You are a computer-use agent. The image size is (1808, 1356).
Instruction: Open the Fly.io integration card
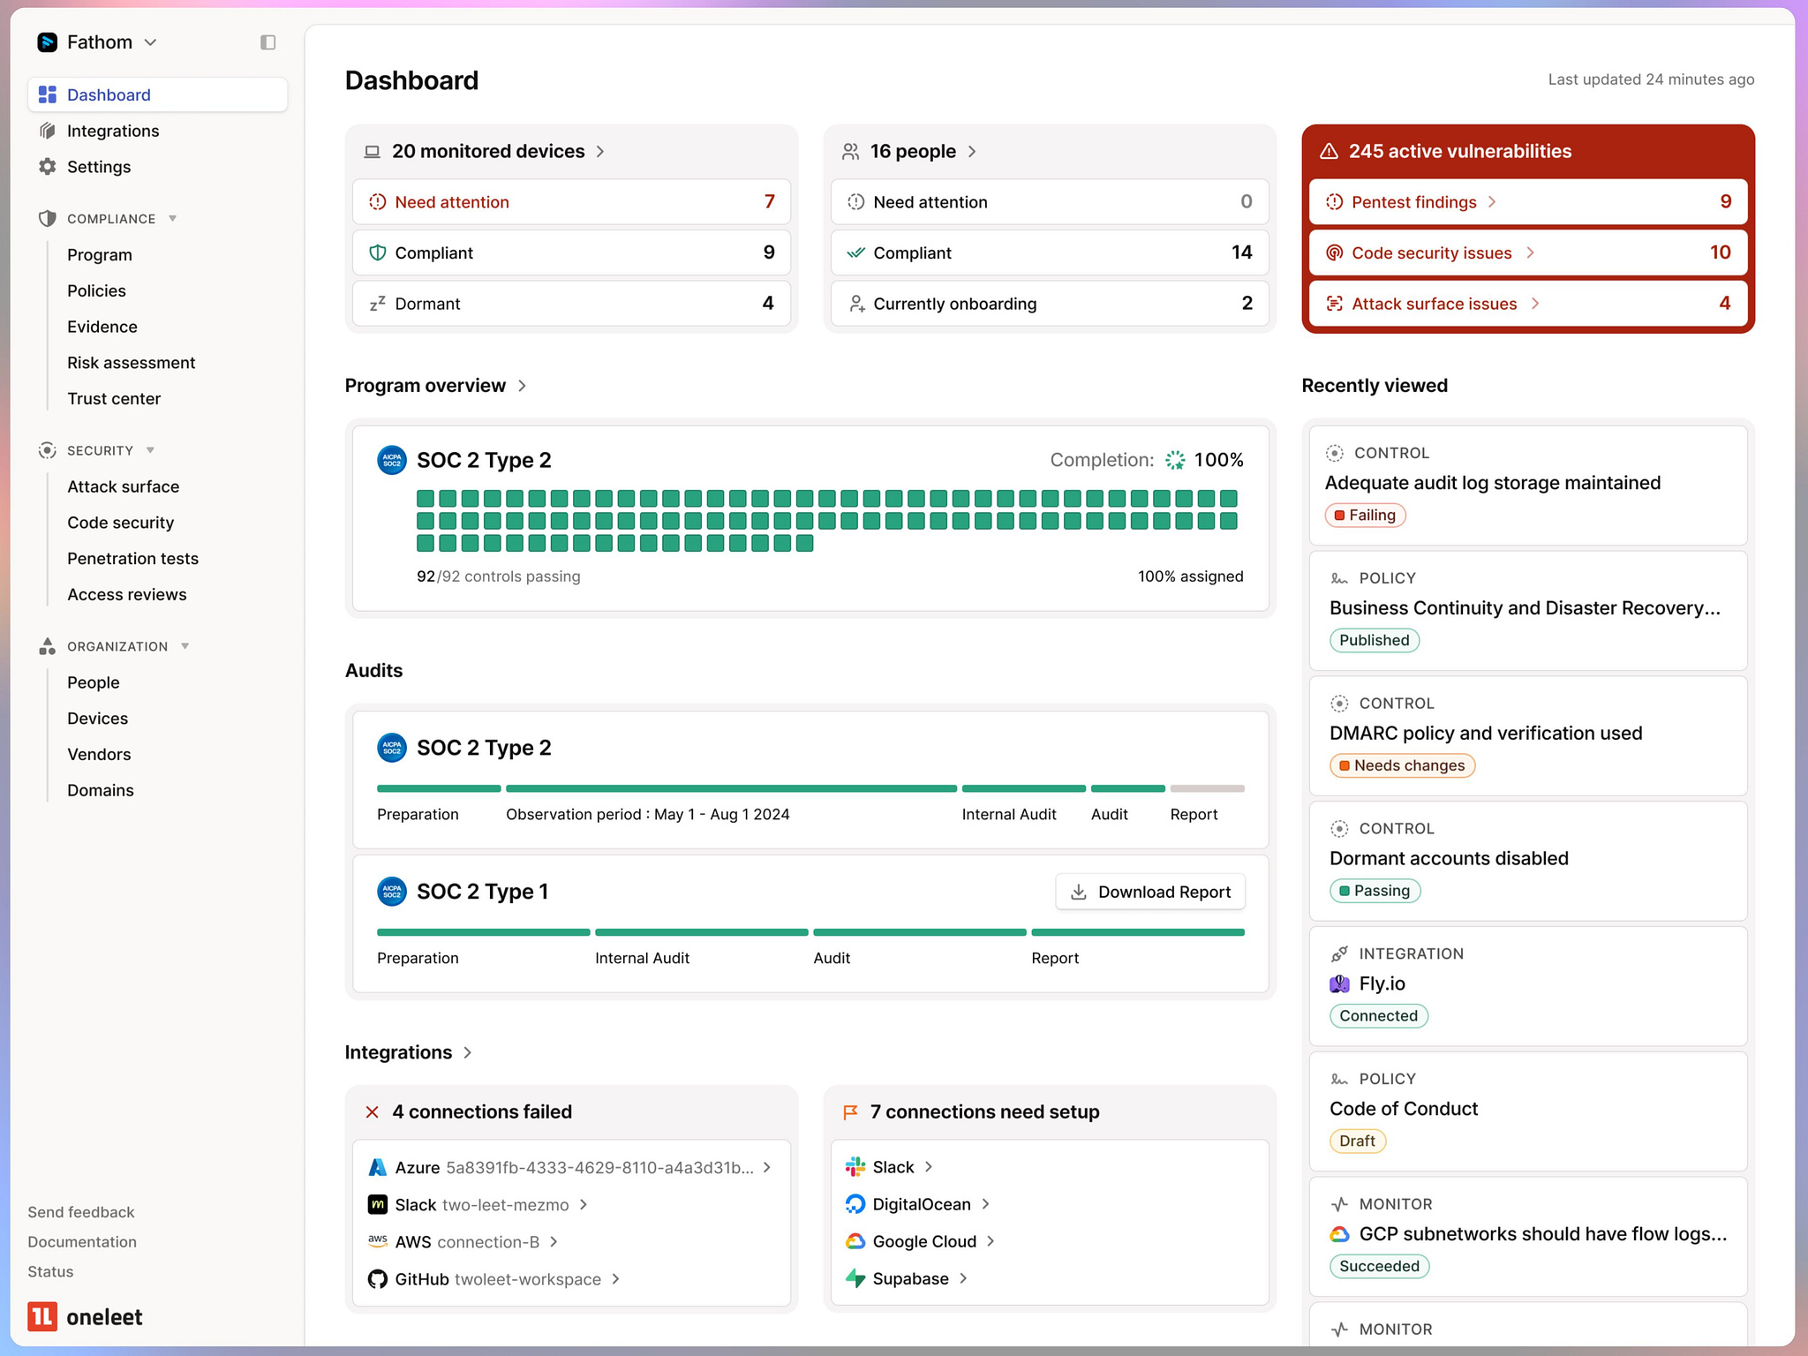pyautogui.click(x=1527, y=983)
